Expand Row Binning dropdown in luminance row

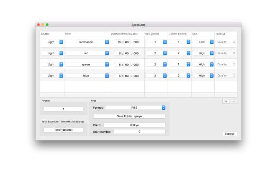[156, 42]
